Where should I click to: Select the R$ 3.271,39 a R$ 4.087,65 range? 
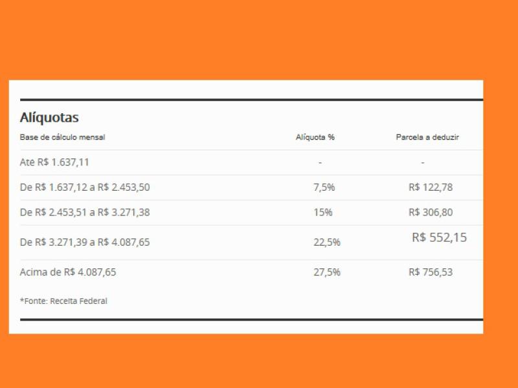click(x=85, y=242)
